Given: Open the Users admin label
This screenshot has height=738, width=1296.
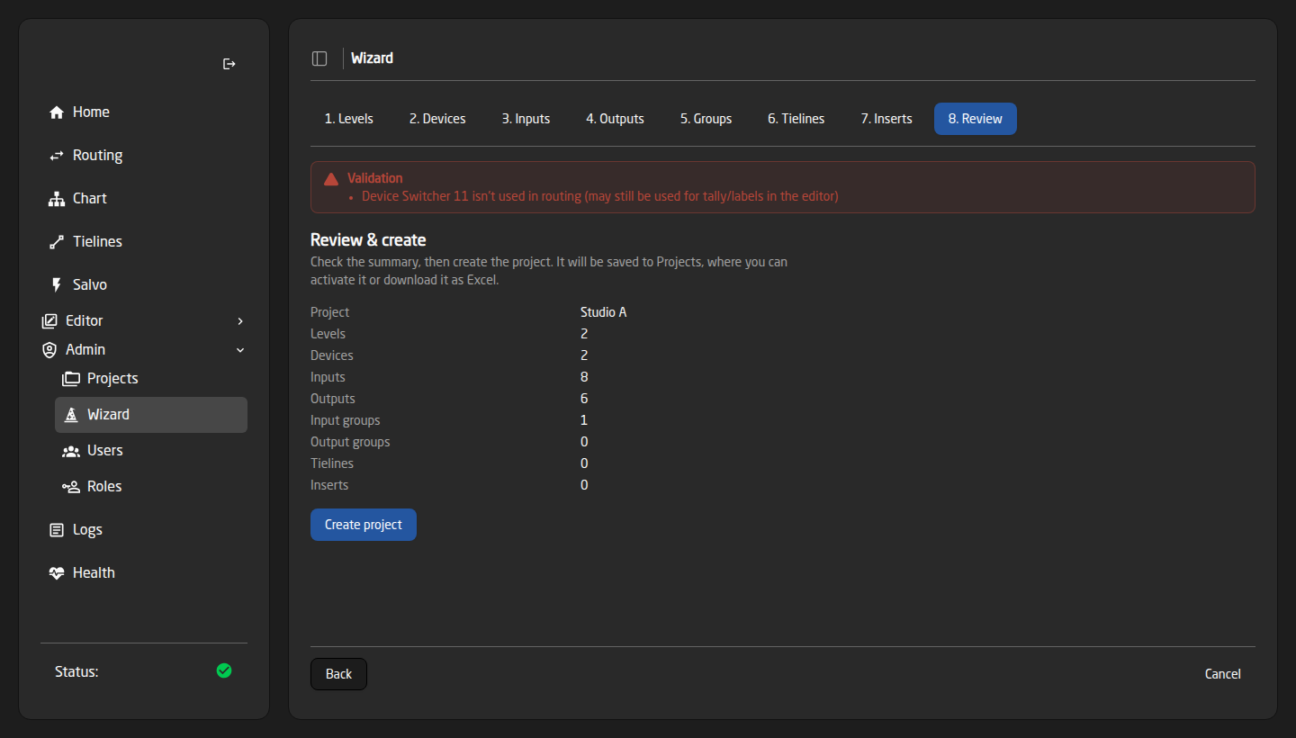Looking at the screenshot, I should tap(105, 451).
